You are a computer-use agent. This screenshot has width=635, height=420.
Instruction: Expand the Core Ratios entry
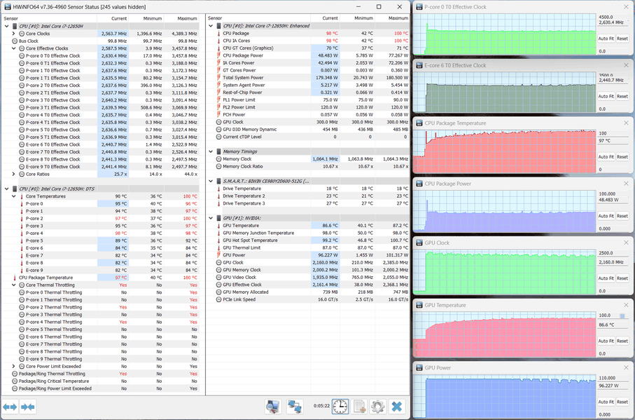click(x=14, y=174)
